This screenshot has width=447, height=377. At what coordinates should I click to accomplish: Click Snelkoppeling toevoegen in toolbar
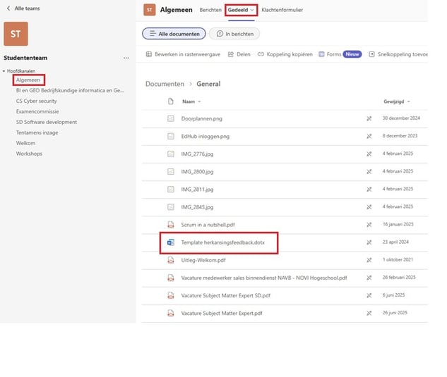click(x=398, y=54)
